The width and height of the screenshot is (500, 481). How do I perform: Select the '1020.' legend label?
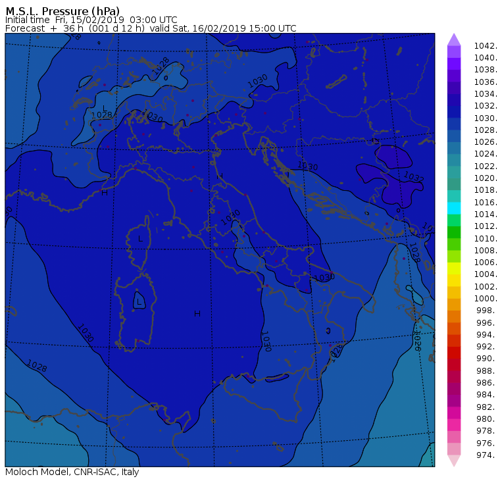(x=486, y=178)
